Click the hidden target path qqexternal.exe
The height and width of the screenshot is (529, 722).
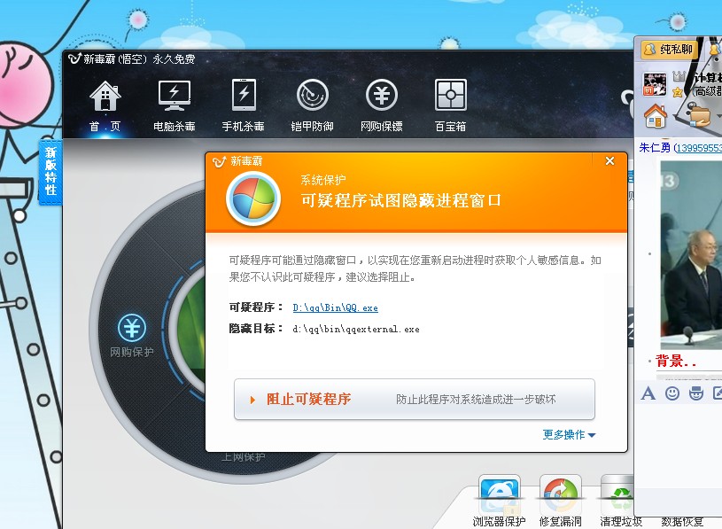[356, 330]
